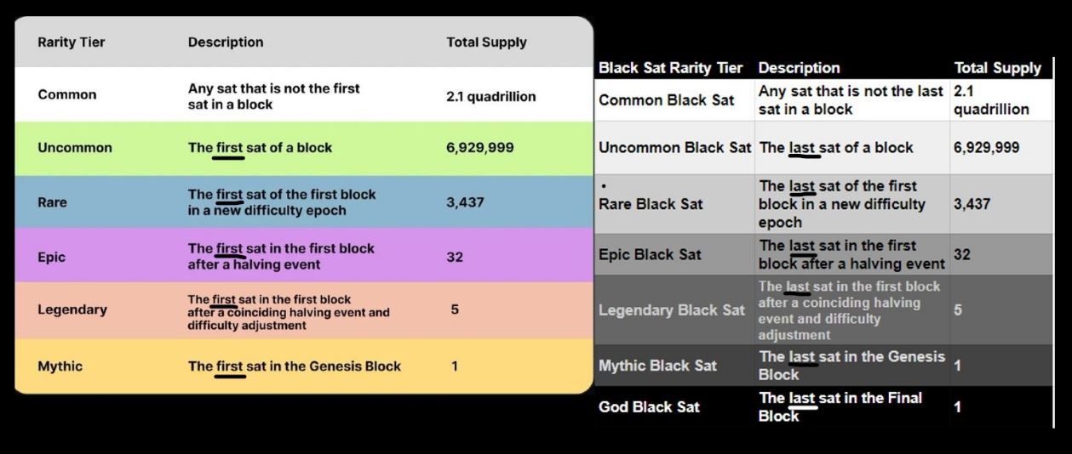Click the Rare Black Sat label

tap(651, 204)
